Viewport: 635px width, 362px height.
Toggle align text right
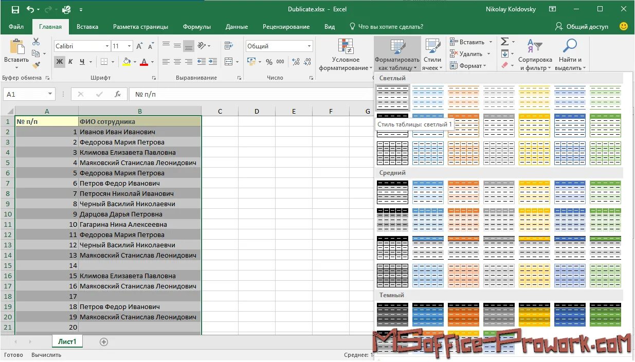[x=188, y=61]
